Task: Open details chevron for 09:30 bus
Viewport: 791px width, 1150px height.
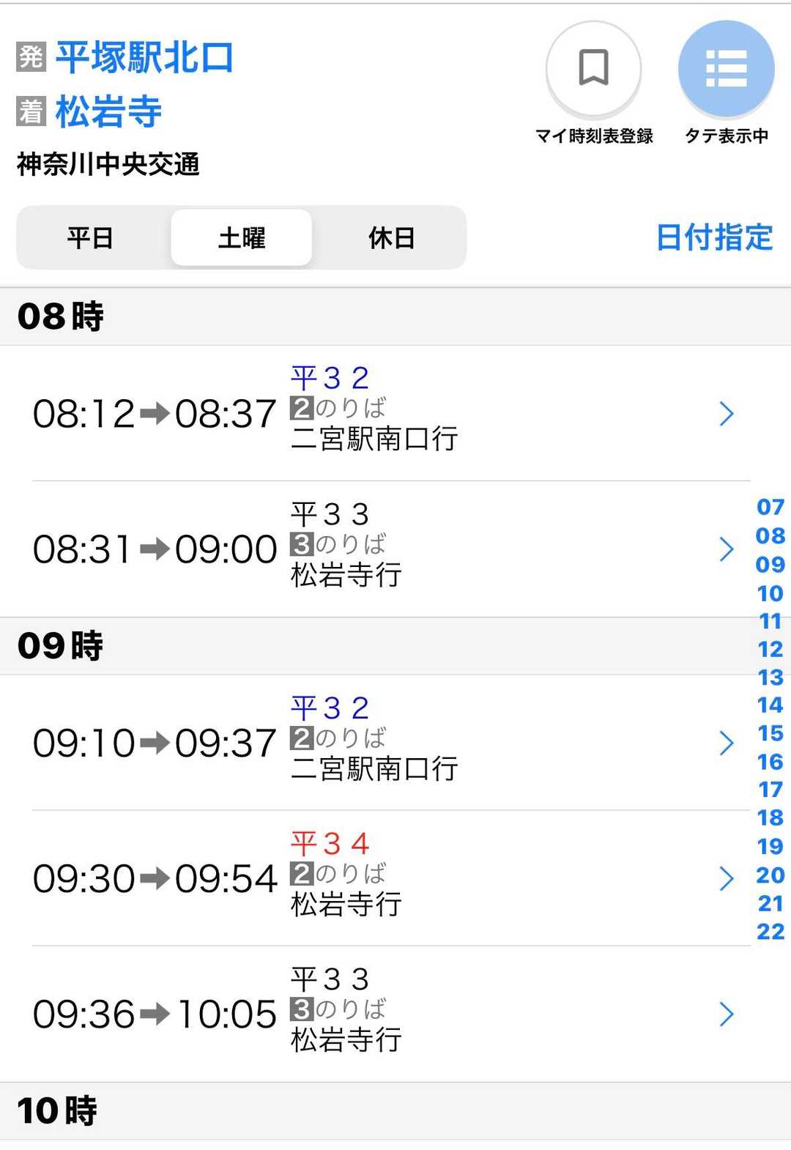Action: [x=726, y=878]
